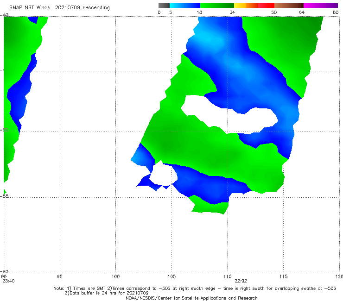Screen dimensions: 343x301
Task: Click the longitude axis label '100'
Action: point(115,277)
